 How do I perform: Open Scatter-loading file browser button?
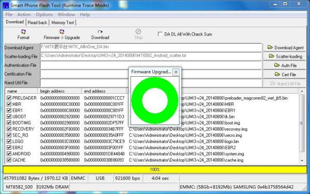(285, 57)
